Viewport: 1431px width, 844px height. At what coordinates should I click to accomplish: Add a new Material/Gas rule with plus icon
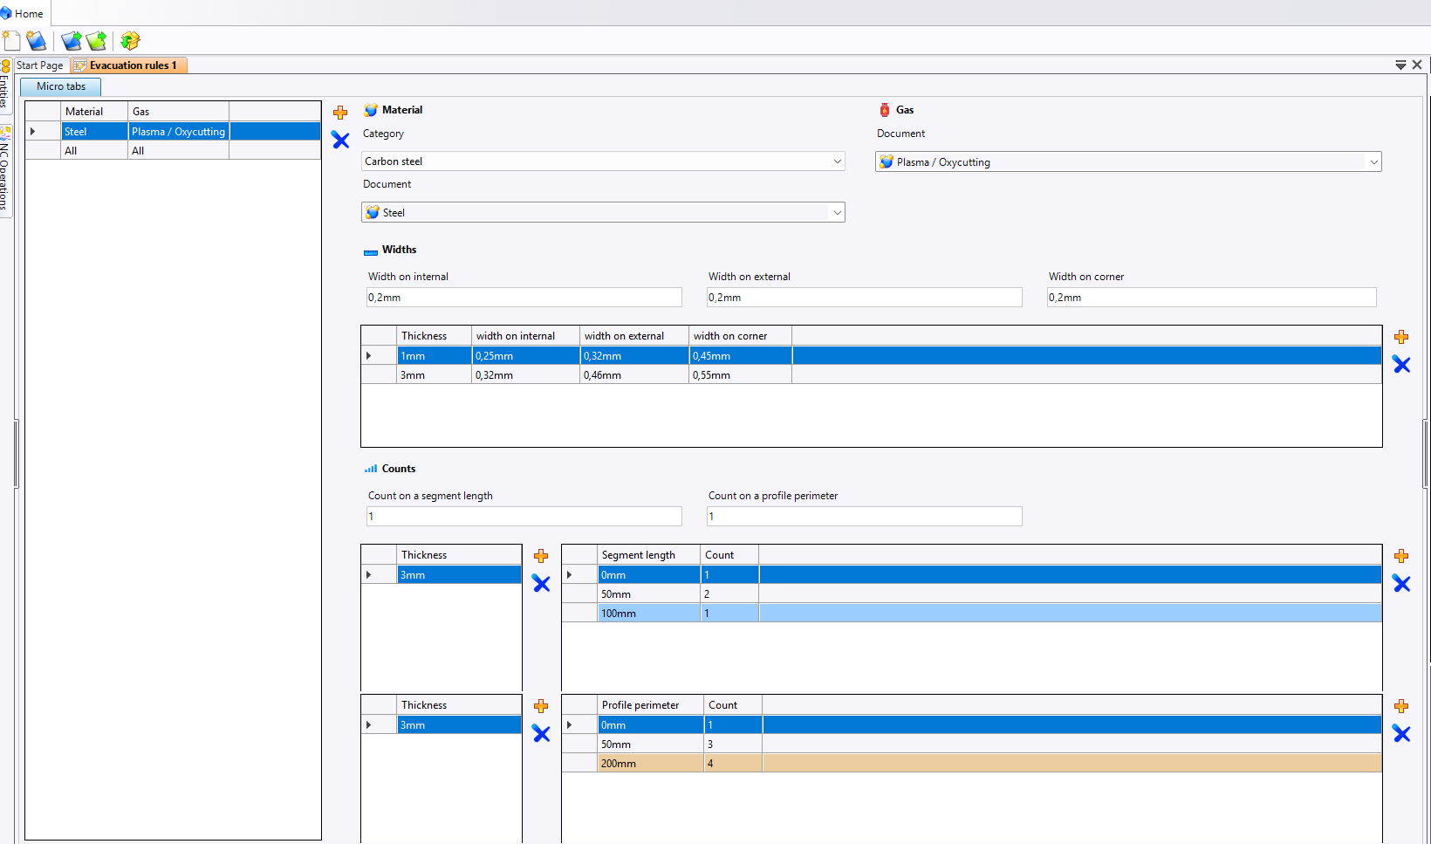(x=340, y=113)
